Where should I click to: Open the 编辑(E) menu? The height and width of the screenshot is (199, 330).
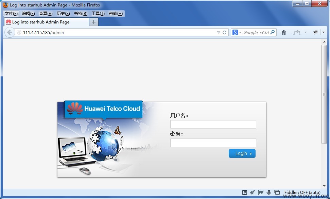pyautogui.click(x=28, y=14)
